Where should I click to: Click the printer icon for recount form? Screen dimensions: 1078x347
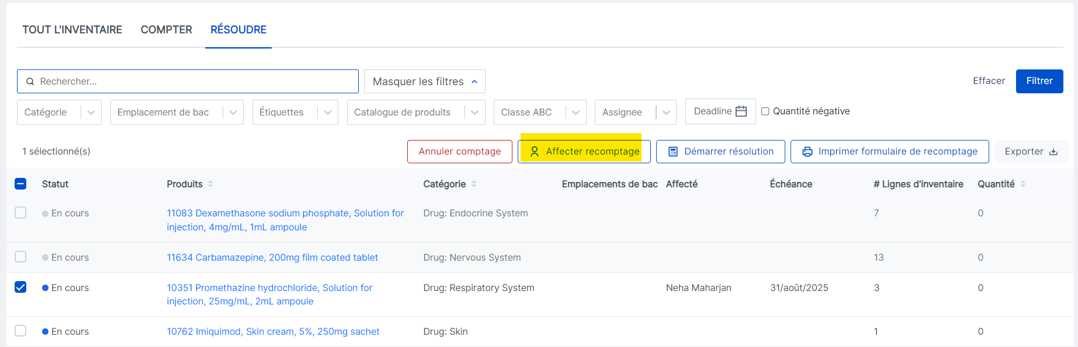coord(807,152)
